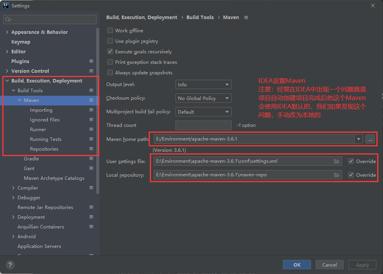Screen dimensions: 383x274
Task: Expand Appearance & Behavior section
Action: (x=7, y=32)
